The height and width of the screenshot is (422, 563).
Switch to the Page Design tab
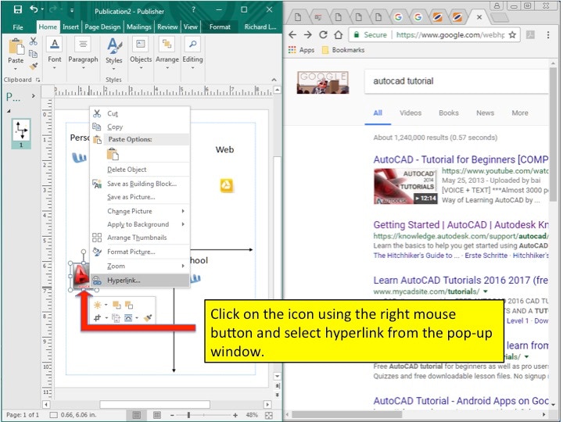coord(102,27)
